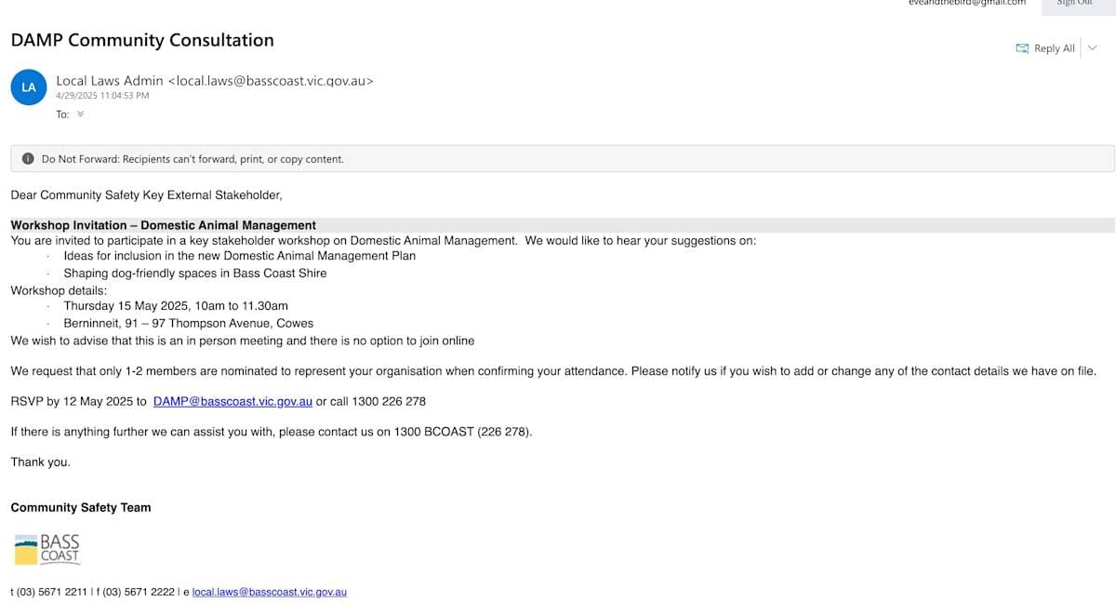1116x616 pixels.
Task: Click the eveandthebird@gmail.com account label
Action: click(x=967, y=3)
